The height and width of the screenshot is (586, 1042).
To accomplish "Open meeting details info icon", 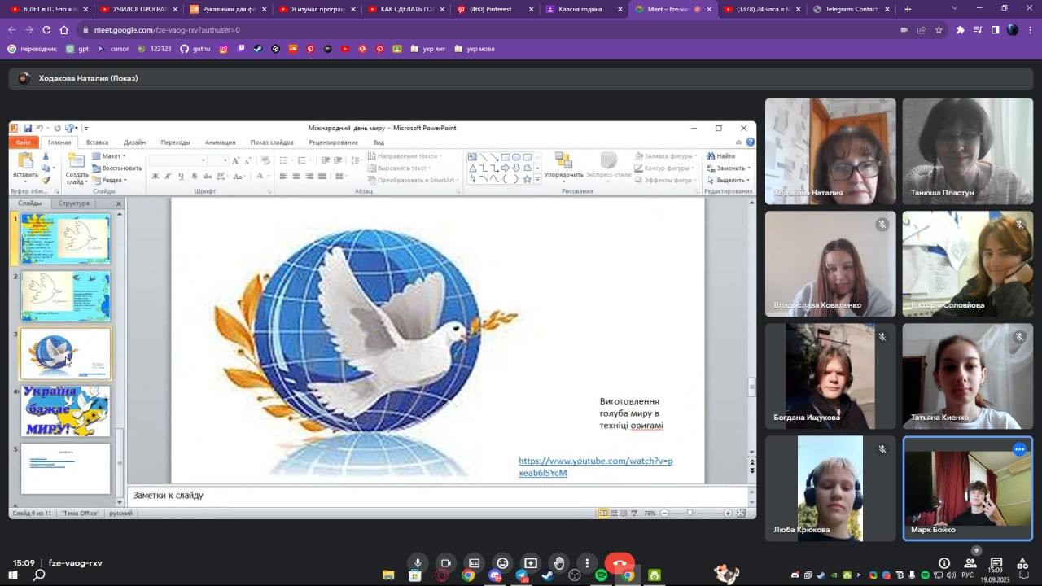I will pos(944,563).
